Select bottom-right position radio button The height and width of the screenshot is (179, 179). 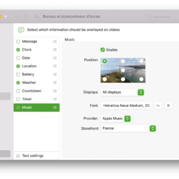(141, 79)
